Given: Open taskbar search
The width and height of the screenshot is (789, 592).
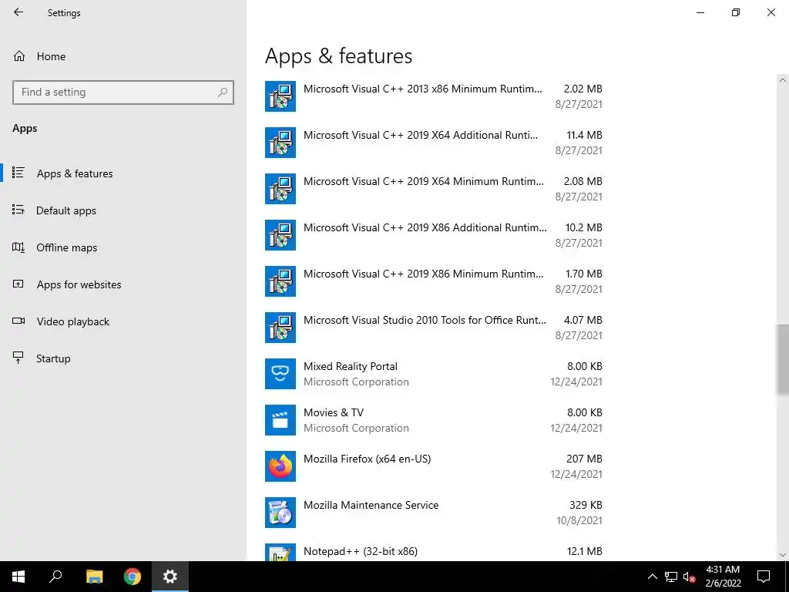Looking at the screenshot, I should click(55, 577).
